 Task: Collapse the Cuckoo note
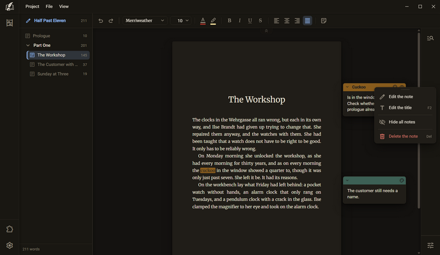click(x=348, y=87)
